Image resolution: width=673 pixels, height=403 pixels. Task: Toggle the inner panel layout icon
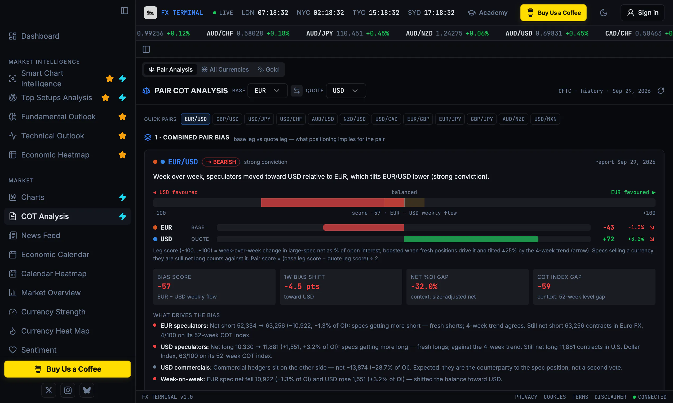tap(146, 49)
